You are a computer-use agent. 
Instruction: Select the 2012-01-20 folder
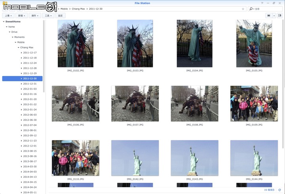[30, 99]
